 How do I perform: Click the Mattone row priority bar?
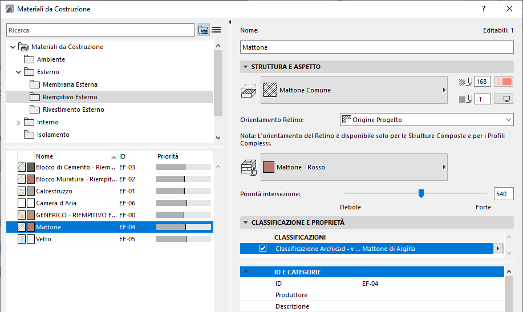(184, 227)
